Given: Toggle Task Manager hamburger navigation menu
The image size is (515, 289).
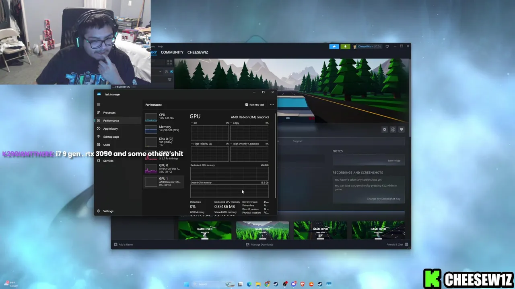Looking at the screenshot, I should (x=98, y=104).
